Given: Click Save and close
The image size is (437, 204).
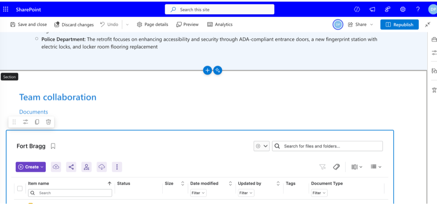Looking at the screenshot, I should [x=28, y=24].
